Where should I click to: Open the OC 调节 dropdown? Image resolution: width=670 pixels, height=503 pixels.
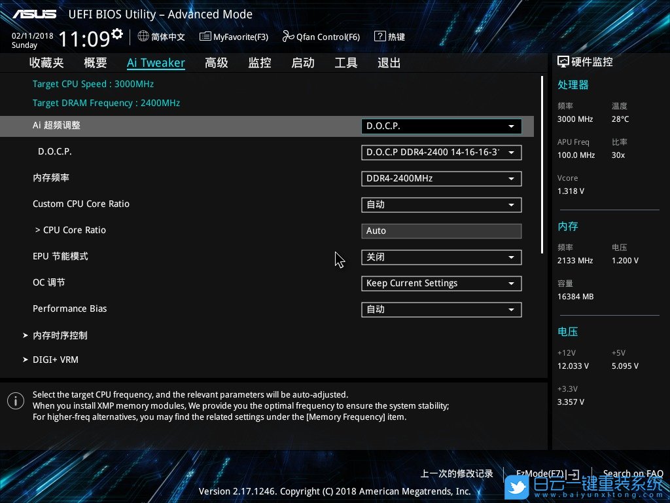(x=441, y=284)
